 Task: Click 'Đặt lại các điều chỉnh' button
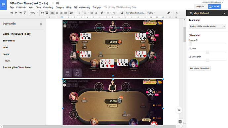pyautogui.click(x=200, y=68)
